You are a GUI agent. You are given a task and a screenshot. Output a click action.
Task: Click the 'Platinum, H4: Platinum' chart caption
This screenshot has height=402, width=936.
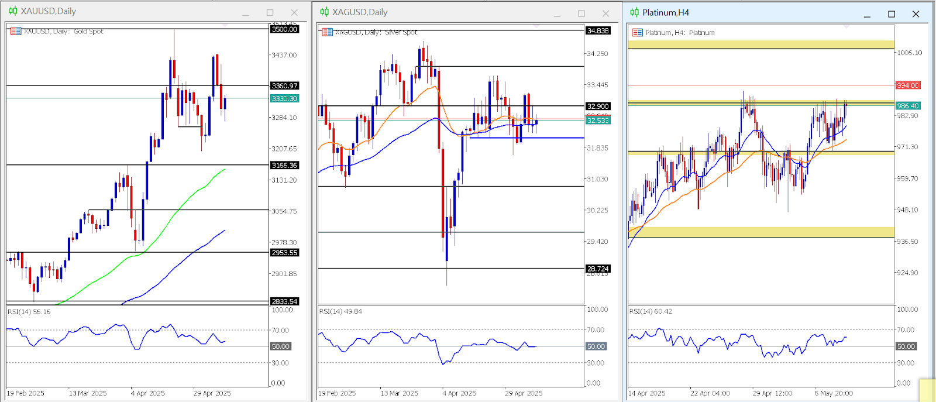click(x=680, y=32)
